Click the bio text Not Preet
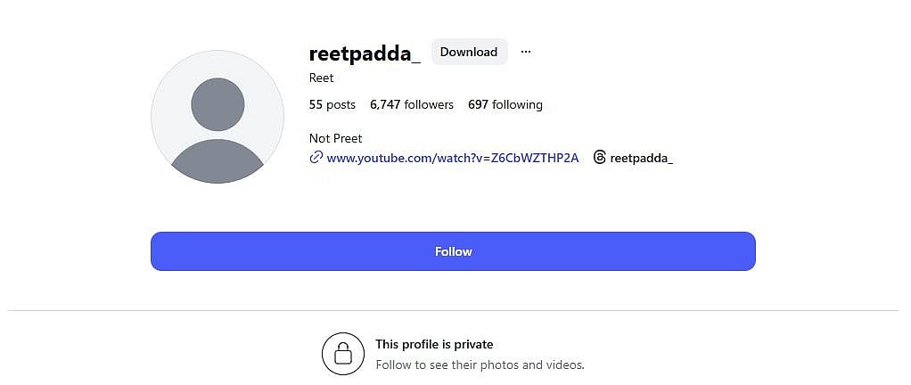Viewport: 911px width, 385px height. [x=336, y=138]
